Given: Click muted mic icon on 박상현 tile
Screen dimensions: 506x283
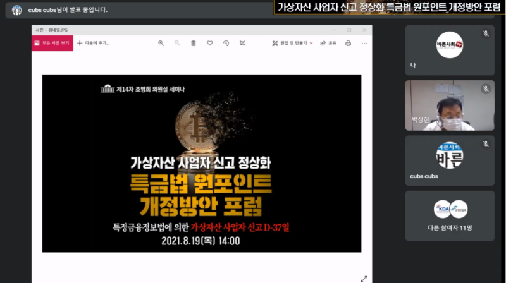Looking at the screenshot, I should 486,88.
